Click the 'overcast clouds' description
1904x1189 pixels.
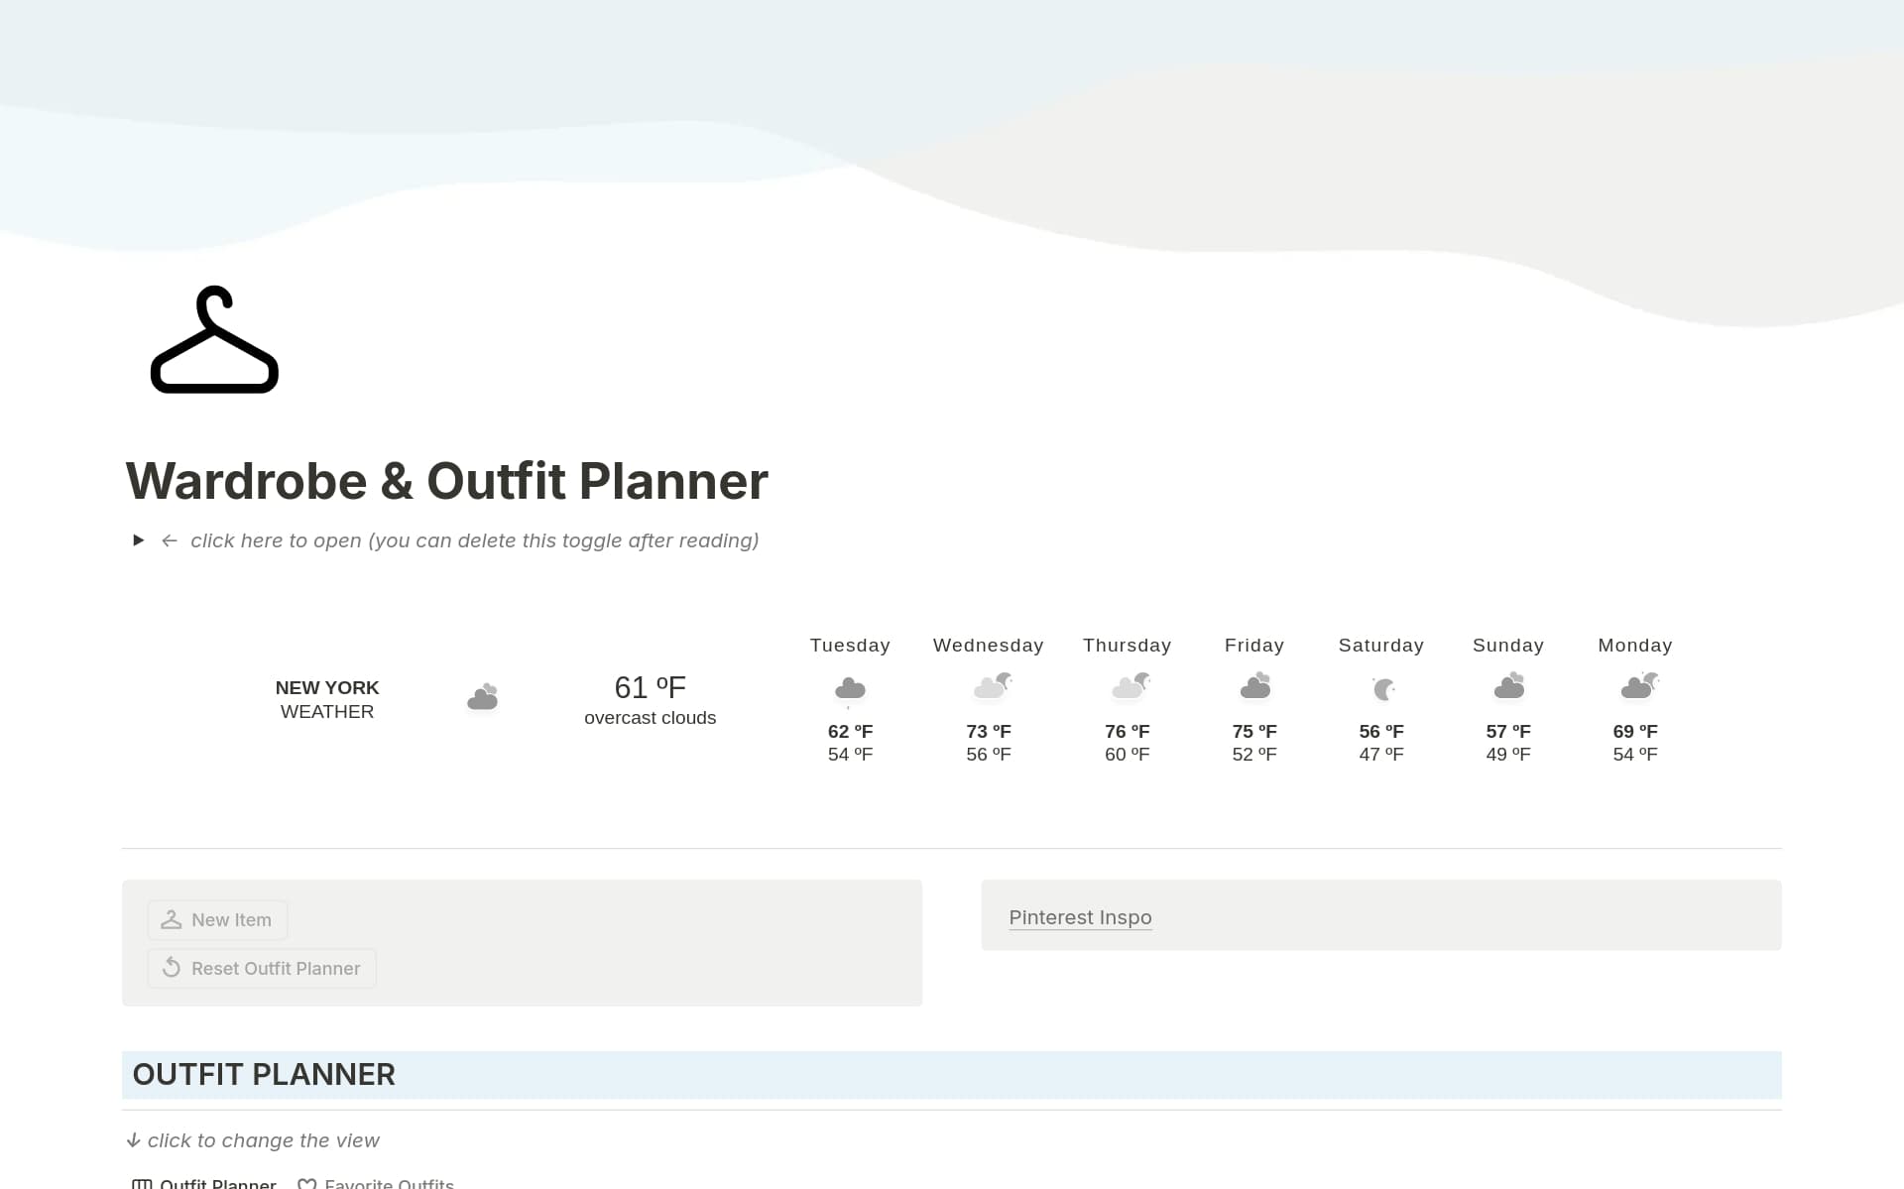pyautogui.click(x=651, y=718)
